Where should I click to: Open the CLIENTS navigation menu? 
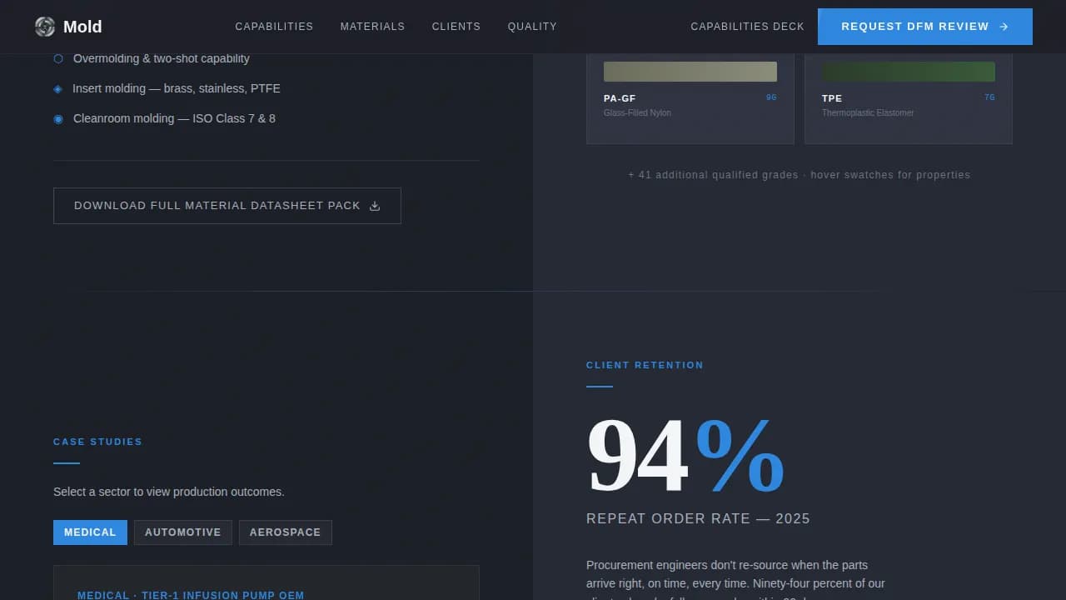456,26
